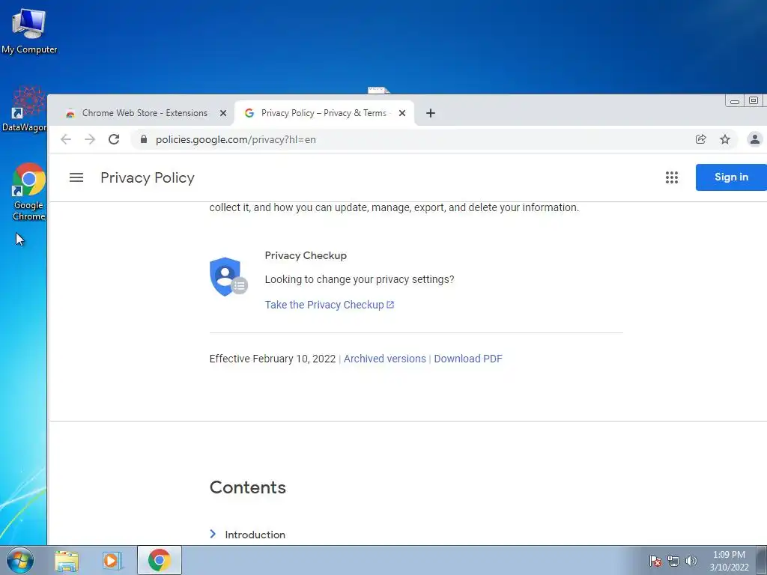
Task: Open the volume speaker tray icon
Action: pos(691,561)
